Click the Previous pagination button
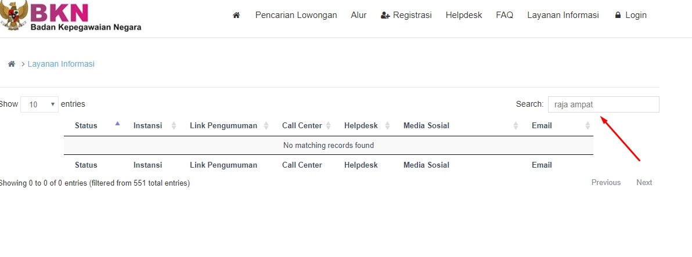The image size is (692, 257). click(x=605, y=182)
